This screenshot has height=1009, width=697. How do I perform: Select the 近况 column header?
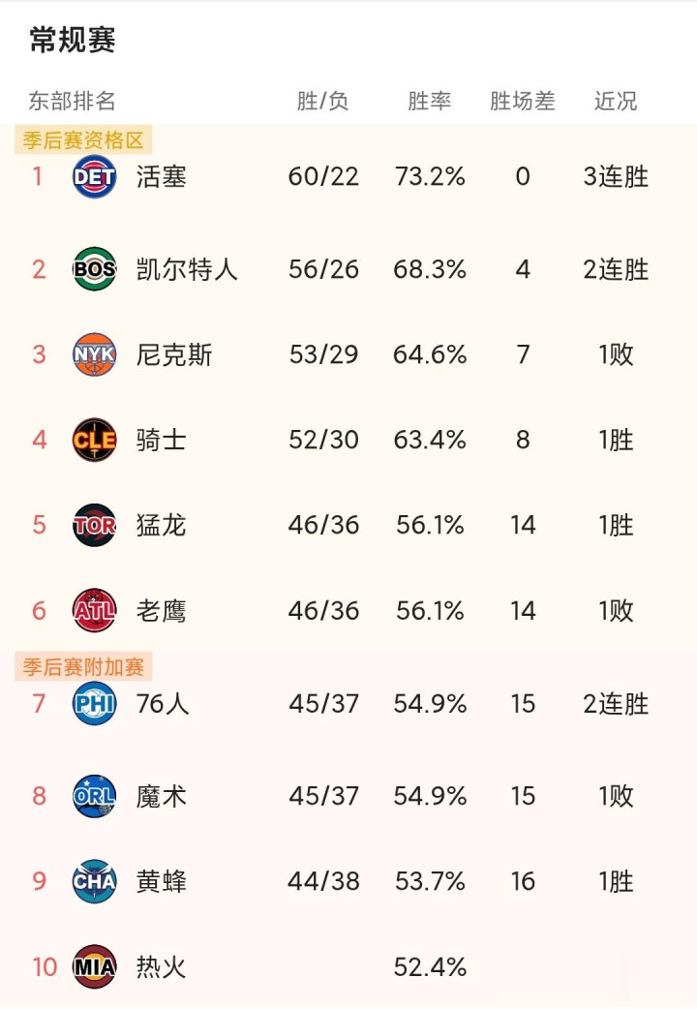click(x=616, y=101)
